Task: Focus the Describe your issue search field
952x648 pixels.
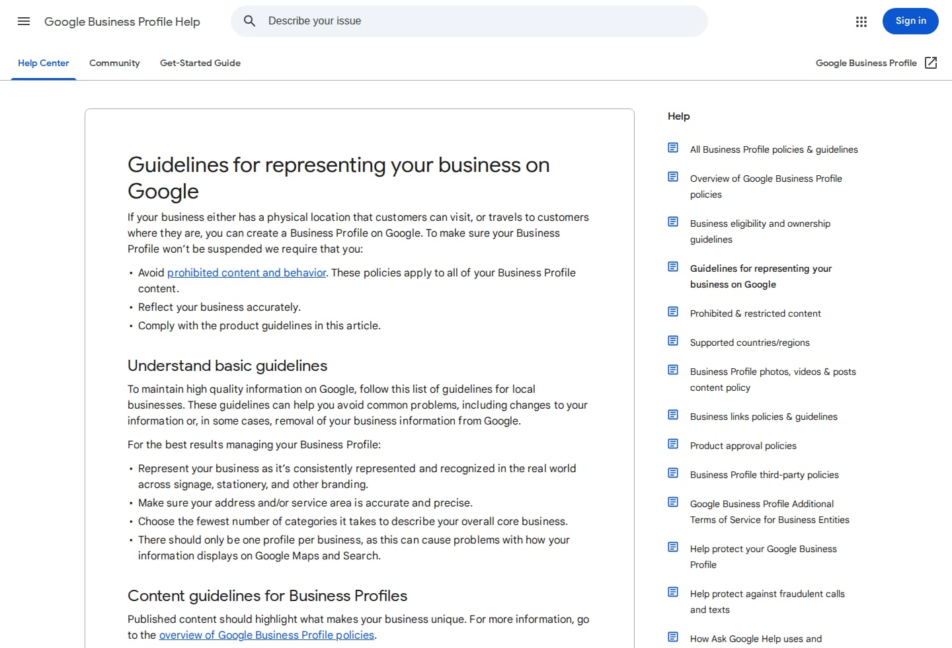Action: (x=469, y=21)
